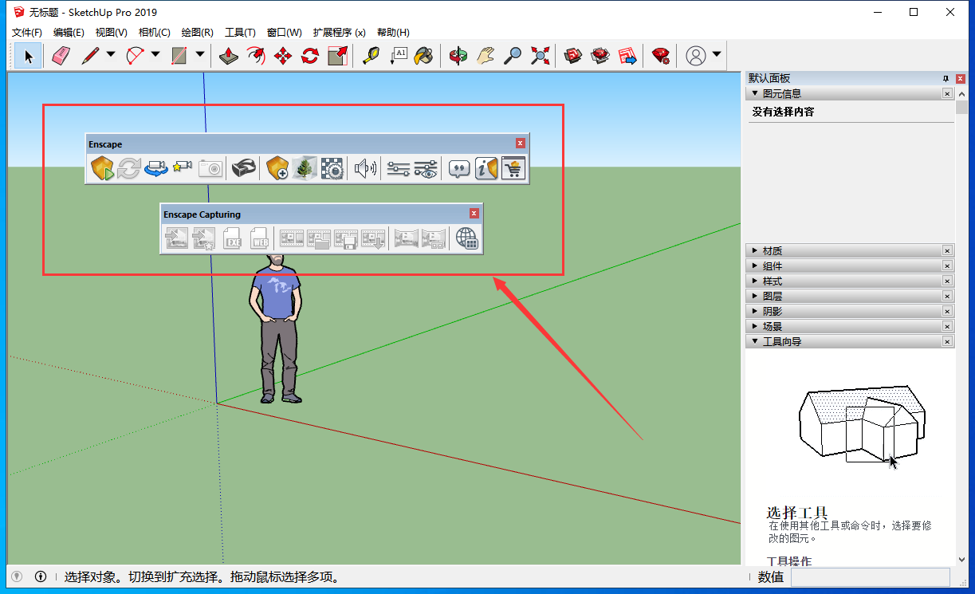
Task: Mute Enscape sound with the speaker icon
Action: pyautogui.click(x=364, y=168)
